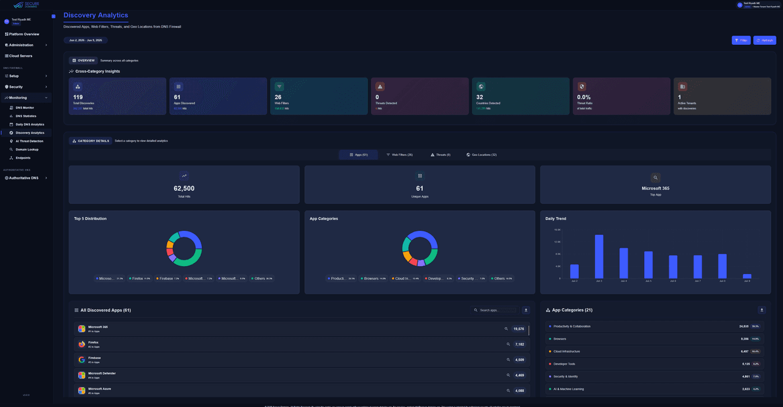This screenshot has height=407, width=783.
Task: Click the Endpoints sidebar icon
Action: [x=11, y=158]
